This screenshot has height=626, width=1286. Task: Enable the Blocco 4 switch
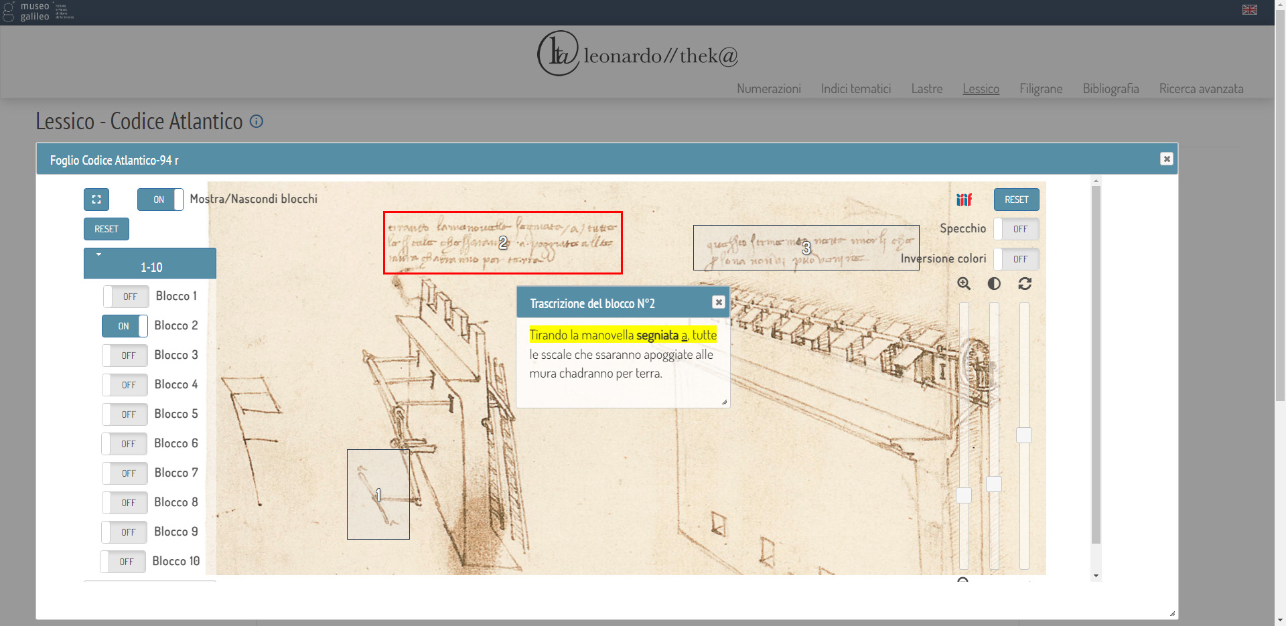(x=125, y=385)
